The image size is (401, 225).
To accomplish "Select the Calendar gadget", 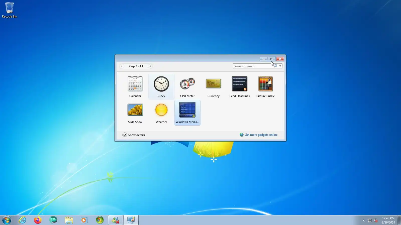I will click(x=135, y=87).
